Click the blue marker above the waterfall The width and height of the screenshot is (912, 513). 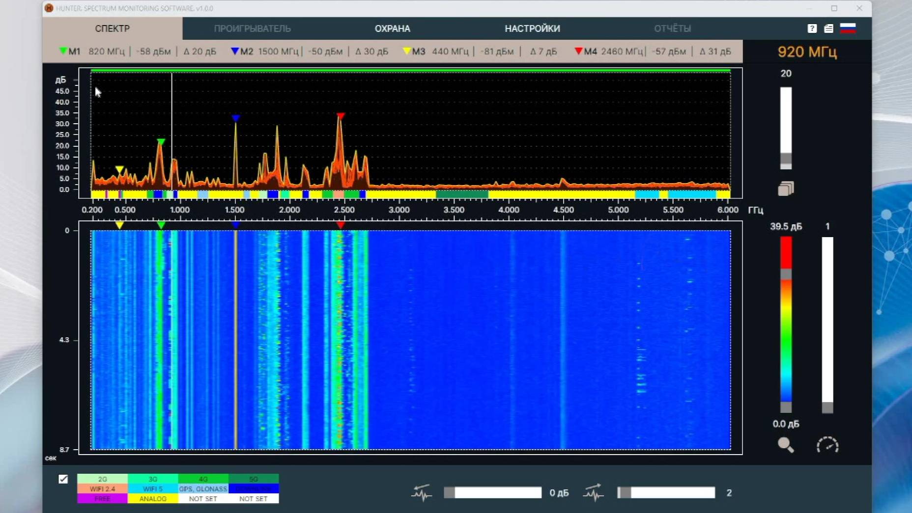pyautogui.click(x=236, y=225)
